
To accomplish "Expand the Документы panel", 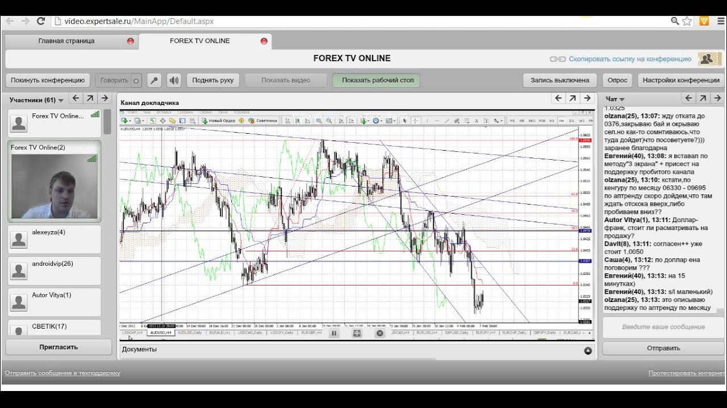I will pos(588,351).
